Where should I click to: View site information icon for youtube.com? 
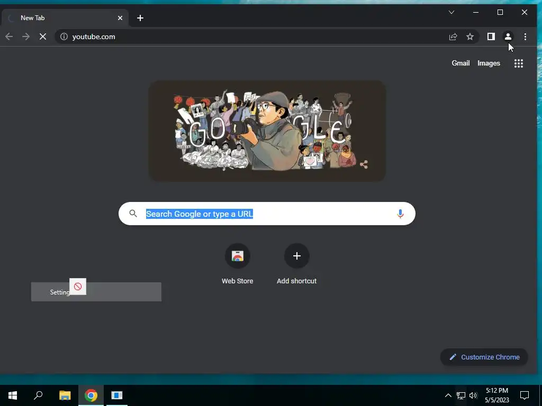(x=64, y=36)
